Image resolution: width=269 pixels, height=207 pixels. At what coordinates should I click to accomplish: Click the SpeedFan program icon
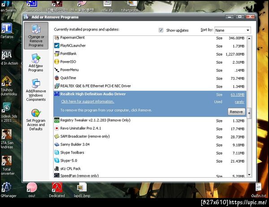(56, 175)
